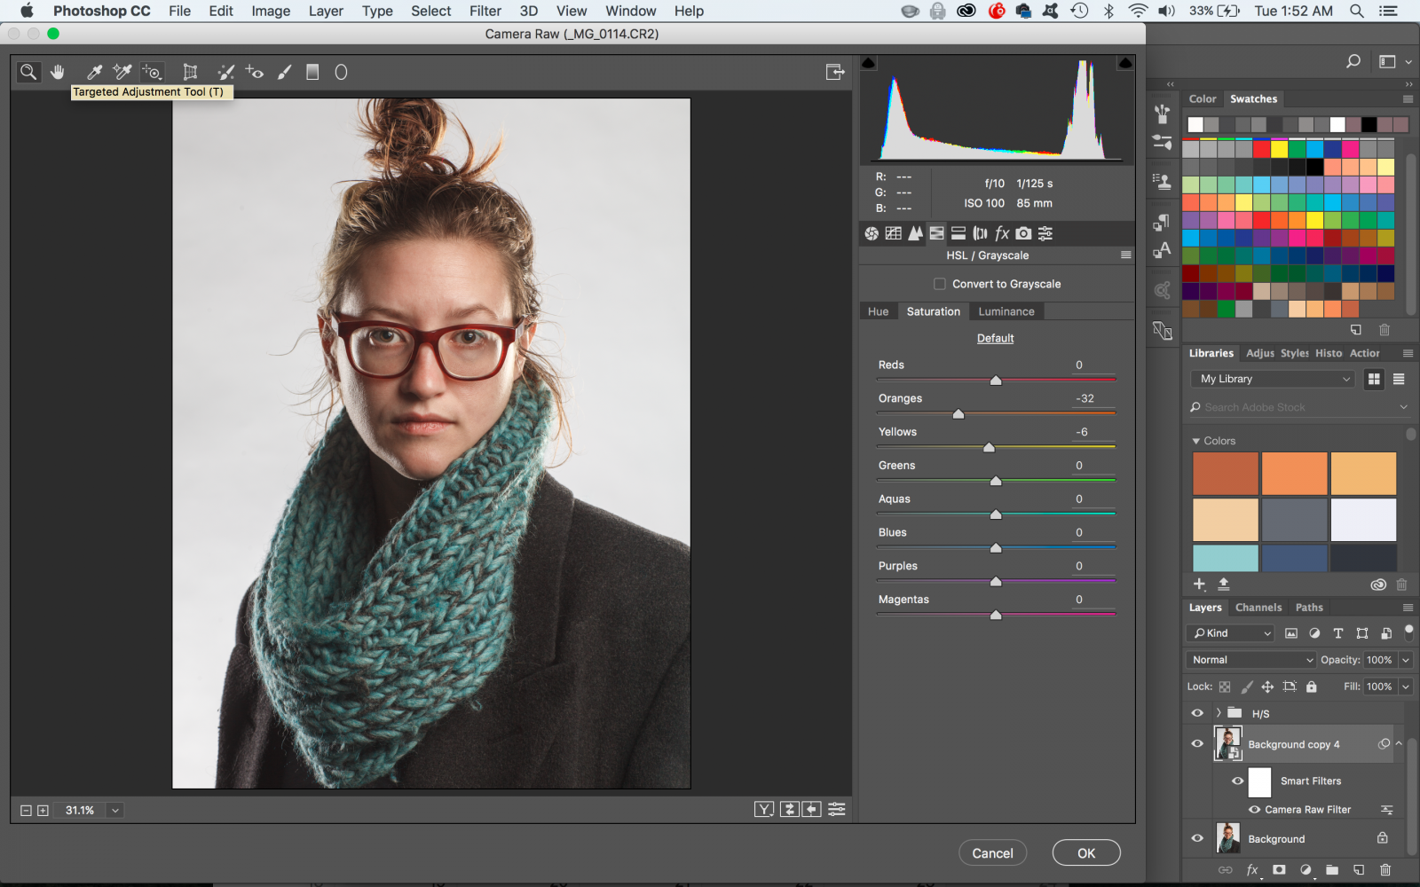Image resolution: width=1420 pixels, height=887 pixels.
Task: Hide the Background copy 4 layer
Action: (x=1197, y=744)
